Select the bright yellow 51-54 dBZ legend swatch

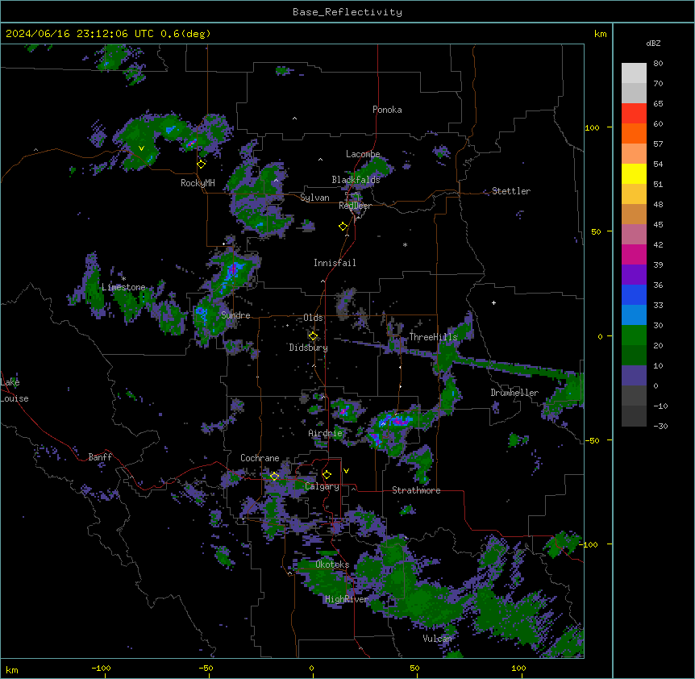pos(634,174)
